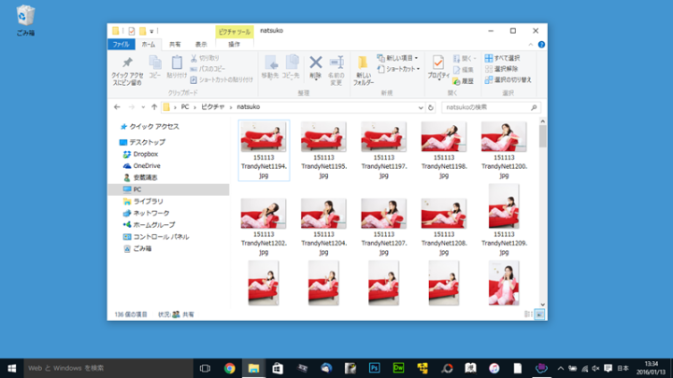Open Quick Access Toolbar customize dropdown

(151, 32)
